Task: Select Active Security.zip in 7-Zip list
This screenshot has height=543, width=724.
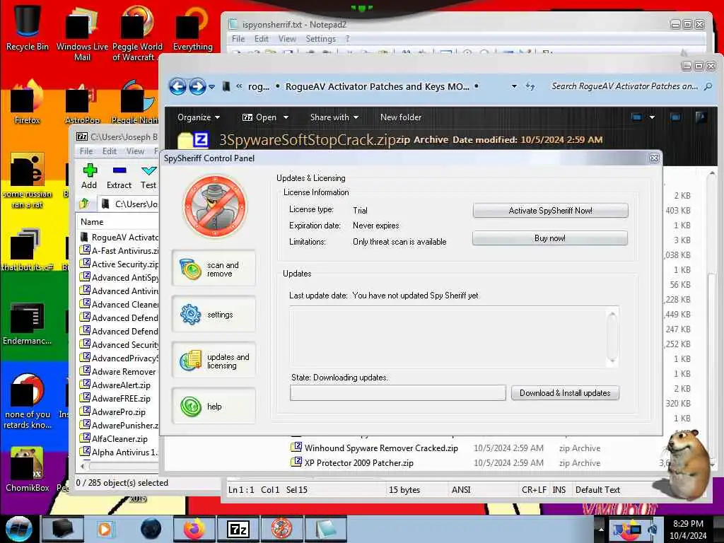Action: 119,264
